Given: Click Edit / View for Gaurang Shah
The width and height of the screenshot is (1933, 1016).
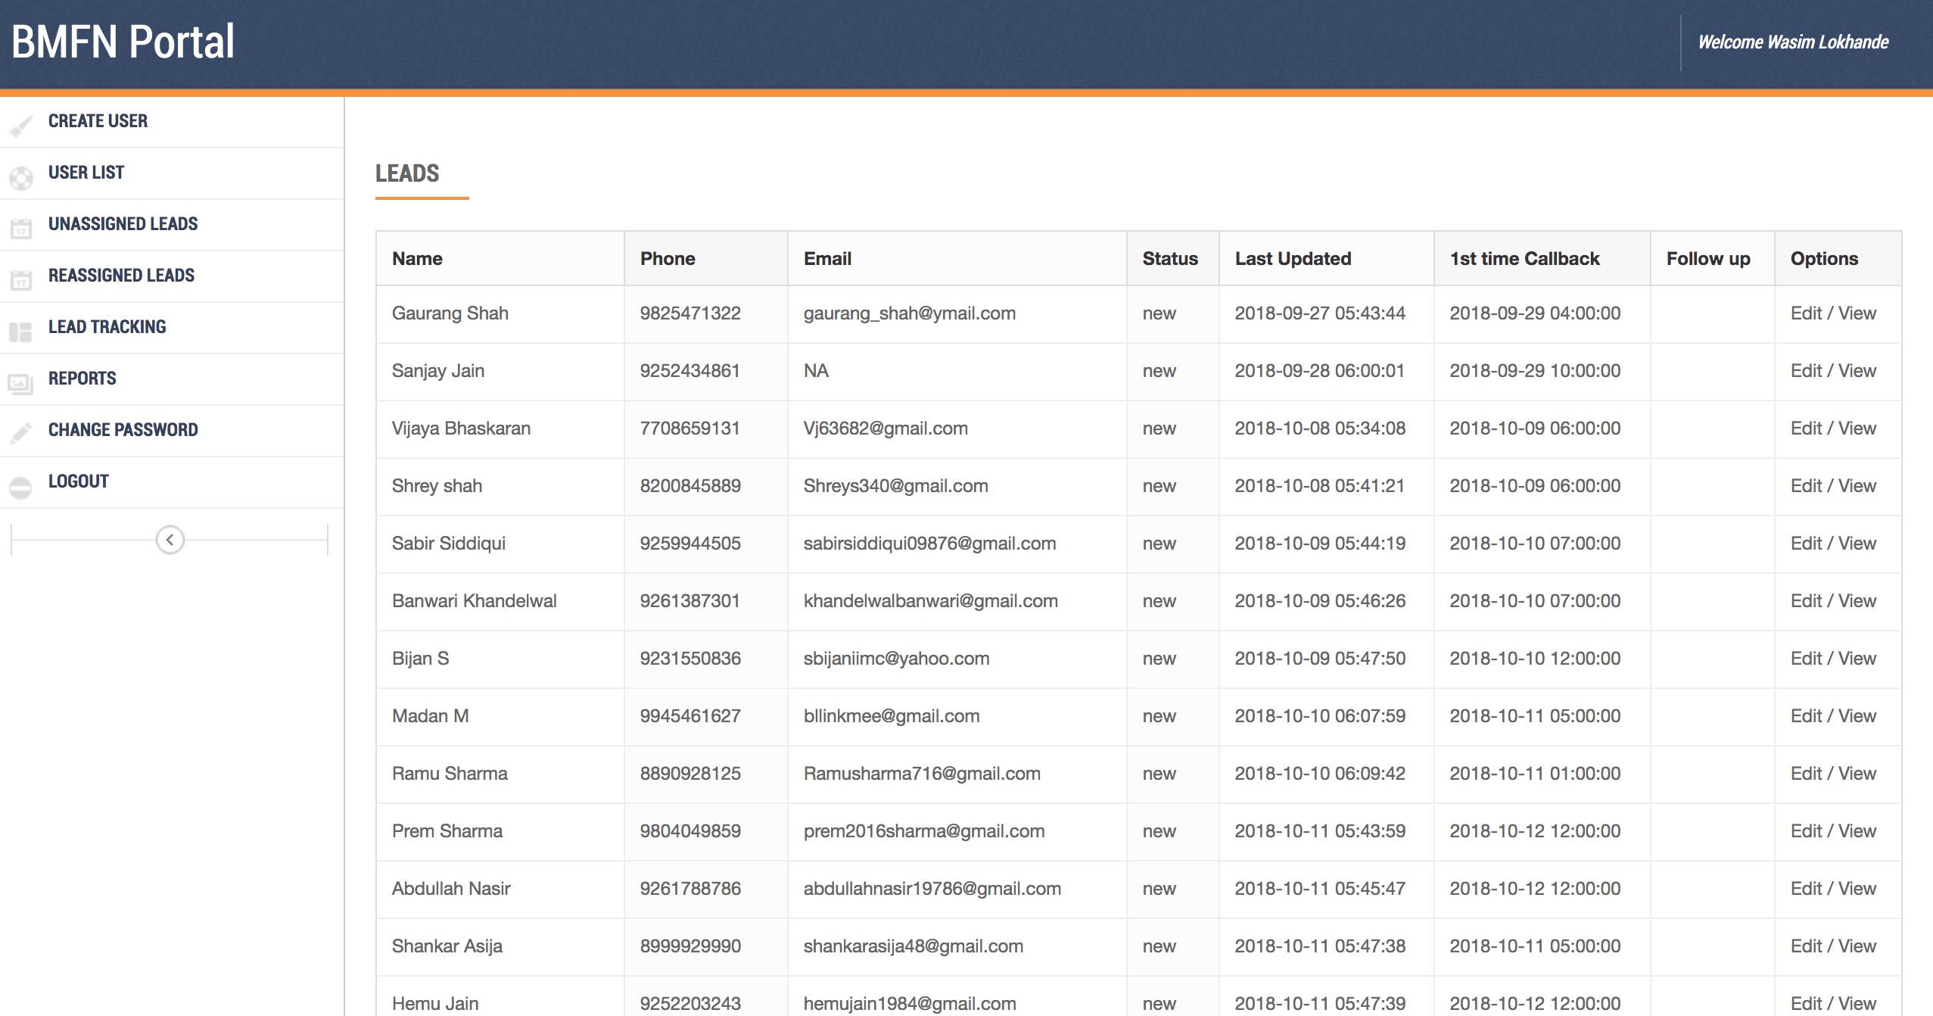Looking at the screenshot, I should [x=1832, y=313].
